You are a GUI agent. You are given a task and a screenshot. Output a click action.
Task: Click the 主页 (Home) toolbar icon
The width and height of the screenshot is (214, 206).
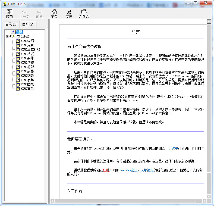tap(54, 12)
